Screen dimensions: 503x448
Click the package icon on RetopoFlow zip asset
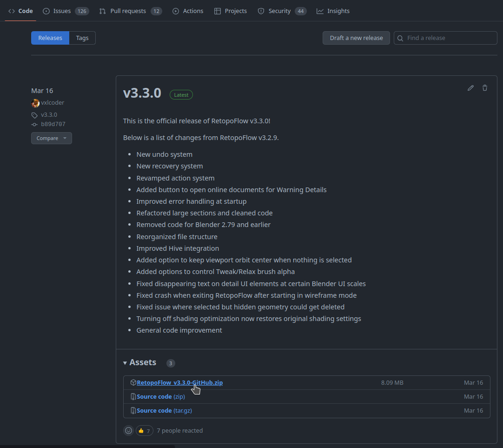[133, 382]
